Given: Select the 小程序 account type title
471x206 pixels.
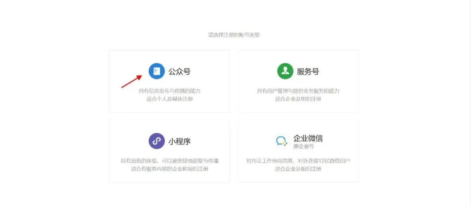Looking at the screenshot, I should pyautogui.click(x=179, y=141).
